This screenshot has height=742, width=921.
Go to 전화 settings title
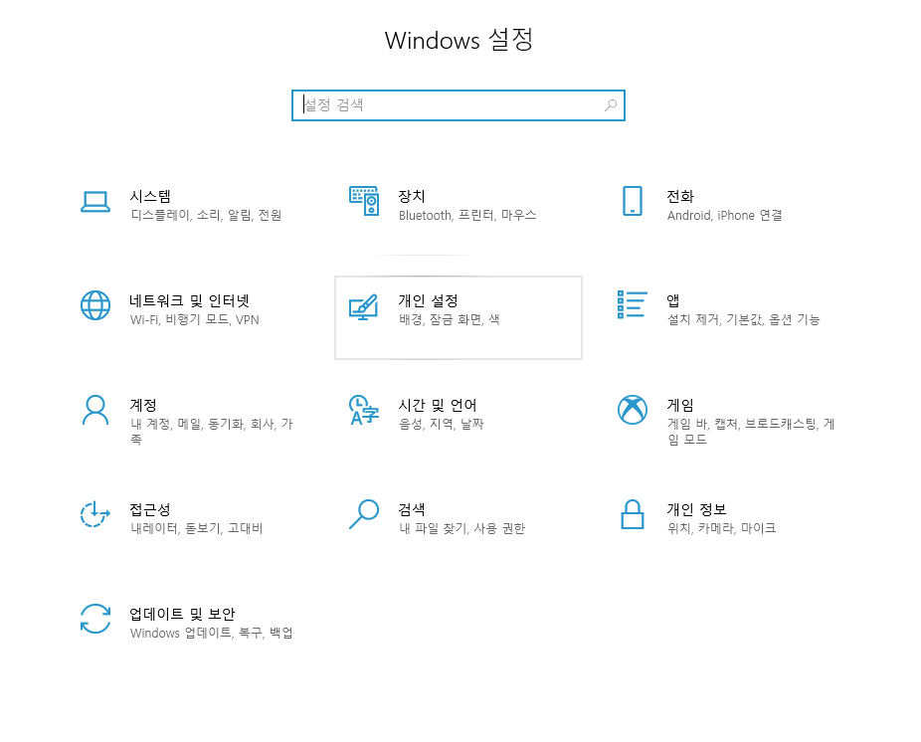point(680,196)
